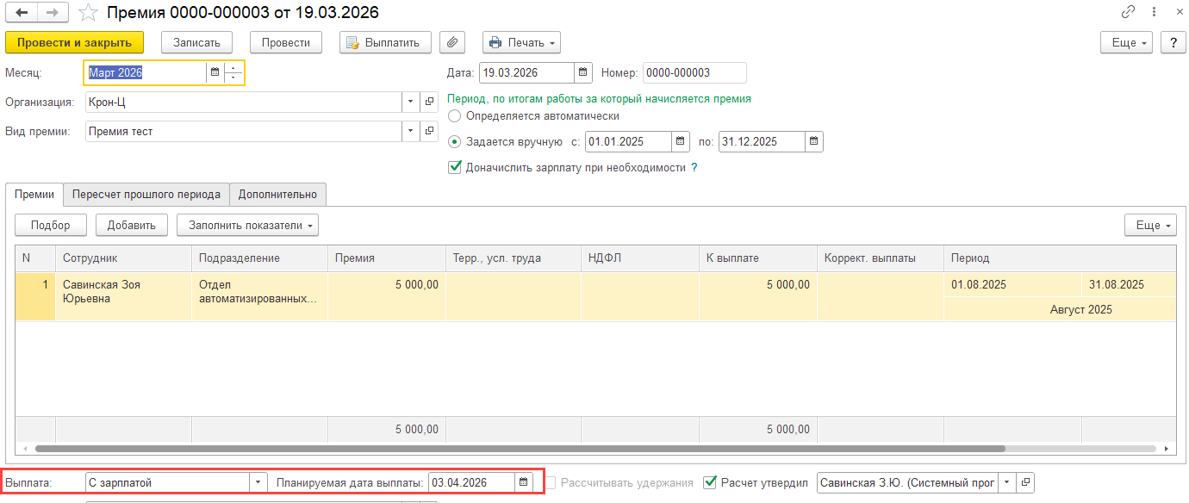
Task: Select period end cell 31.08.2025
Action: pyautogui.click(x=1129, y=285)
